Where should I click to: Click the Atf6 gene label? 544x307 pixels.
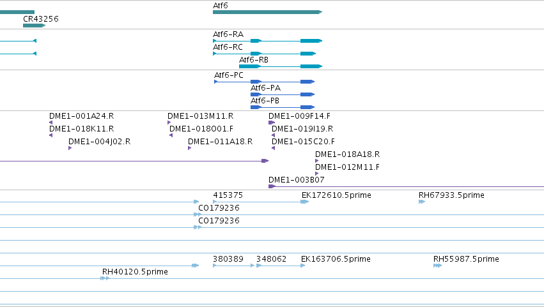(x=221, y=6)
